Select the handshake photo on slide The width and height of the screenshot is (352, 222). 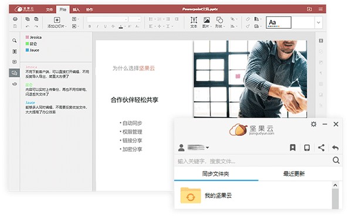(251, 79)
